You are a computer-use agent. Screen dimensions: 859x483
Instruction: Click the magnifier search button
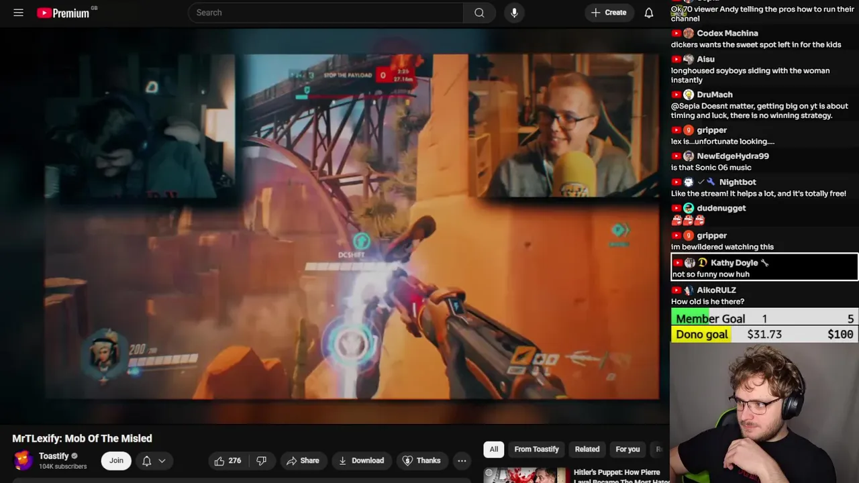[x=479, y=13]
